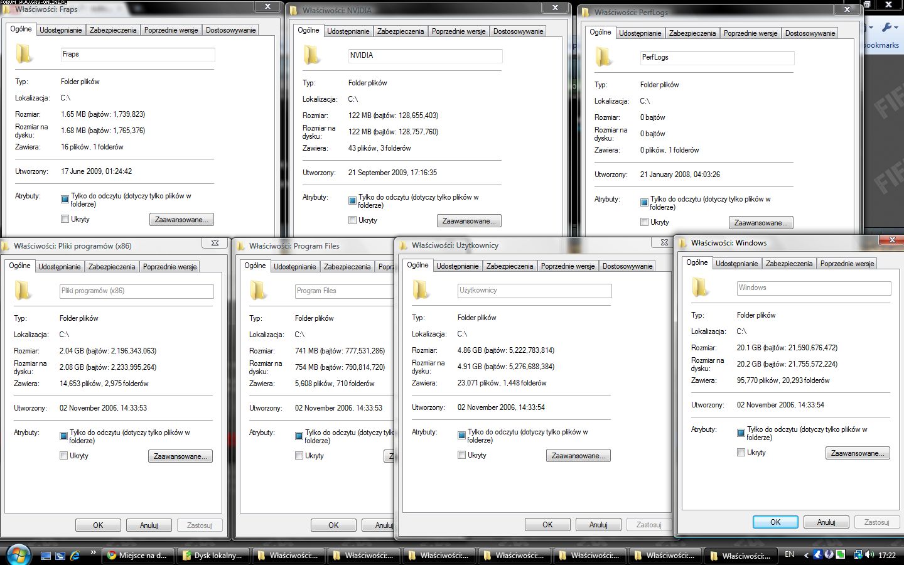This screenshot has width=904, height=565.
Task: Click the folder icon in PerfLogs properties
Action: [x=604, y=57]
